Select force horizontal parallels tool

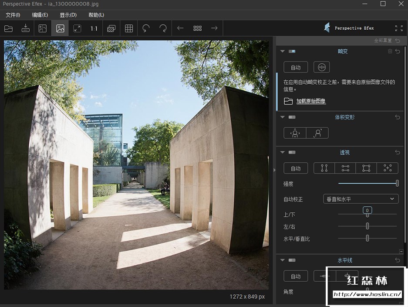tap(345, 168)
